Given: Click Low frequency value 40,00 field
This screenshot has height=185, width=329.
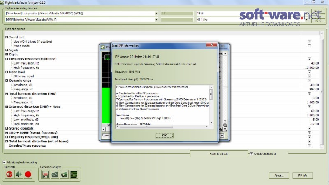Looking at the screenshot, I should [315, 63].
